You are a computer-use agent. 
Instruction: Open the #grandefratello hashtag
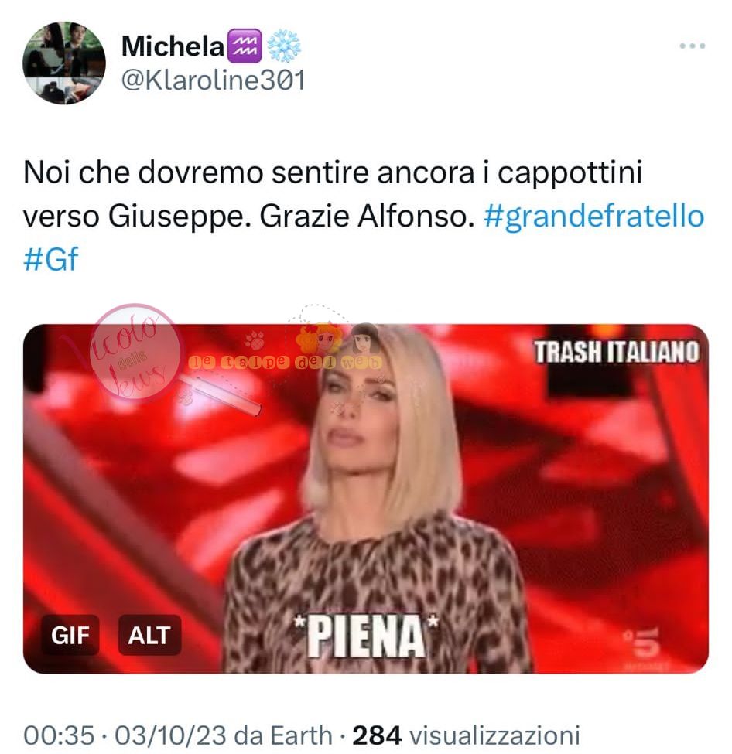point(593,217)
